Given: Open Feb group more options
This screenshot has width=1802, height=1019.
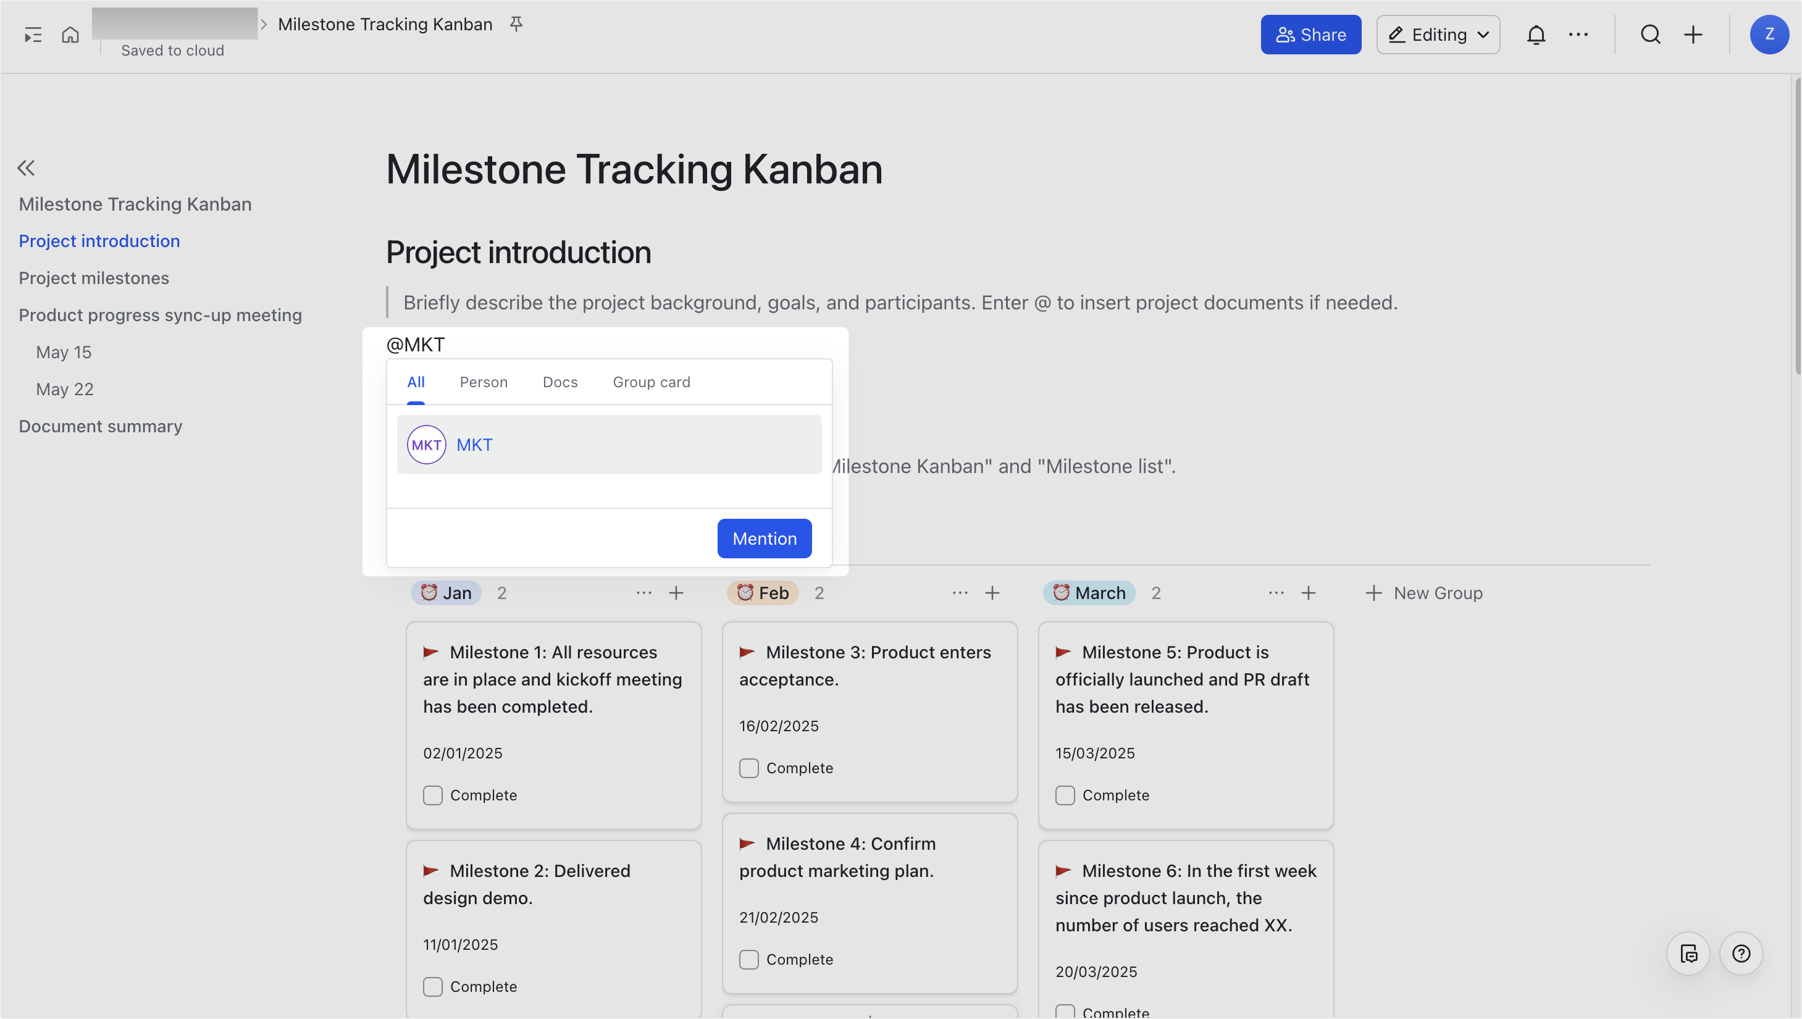Looking at the screenshot, I should (x=960, y=593).
